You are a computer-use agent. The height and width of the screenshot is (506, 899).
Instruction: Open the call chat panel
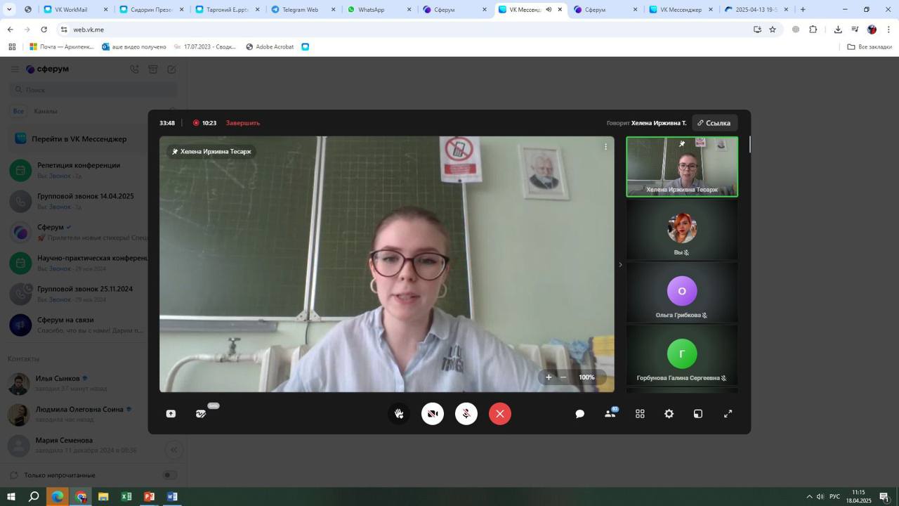pyautogui.click(x=580, y=414)
